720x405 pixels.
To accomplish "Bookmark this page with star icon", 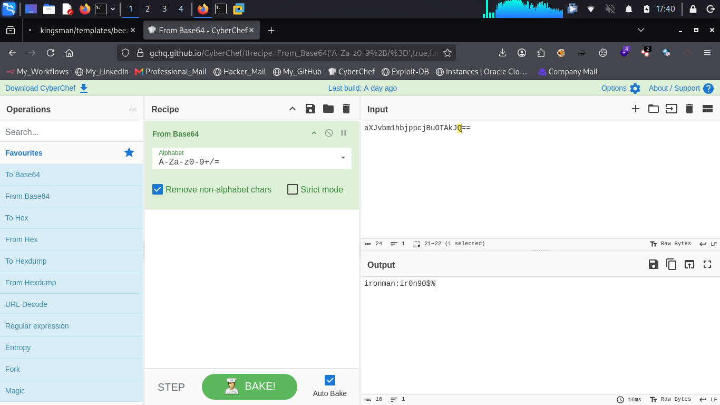I will (x=447, y=53).
